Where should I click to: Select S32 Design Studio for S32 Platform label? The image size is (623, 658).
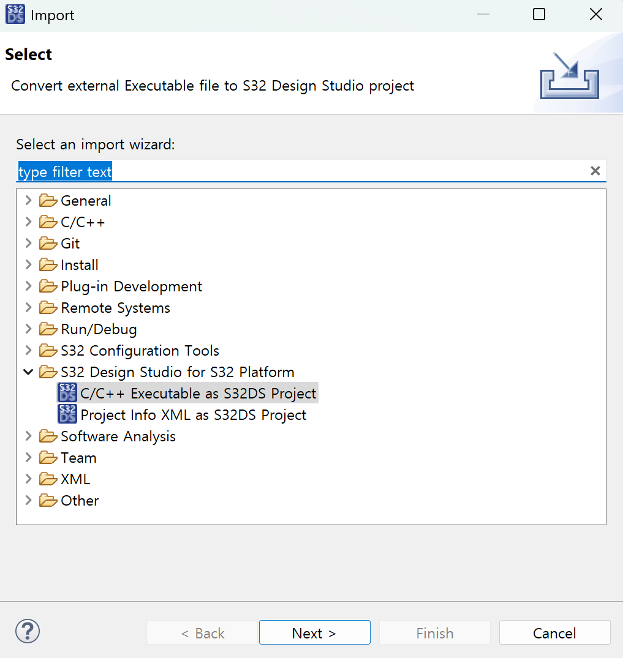click(x=177, y=372)
